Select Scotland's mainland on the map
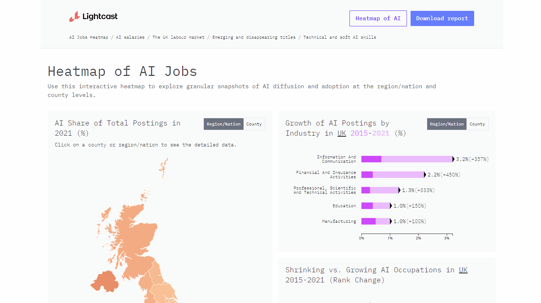This screenshot has height=303, width=541. pyautogui.click(x=137, y=235)
